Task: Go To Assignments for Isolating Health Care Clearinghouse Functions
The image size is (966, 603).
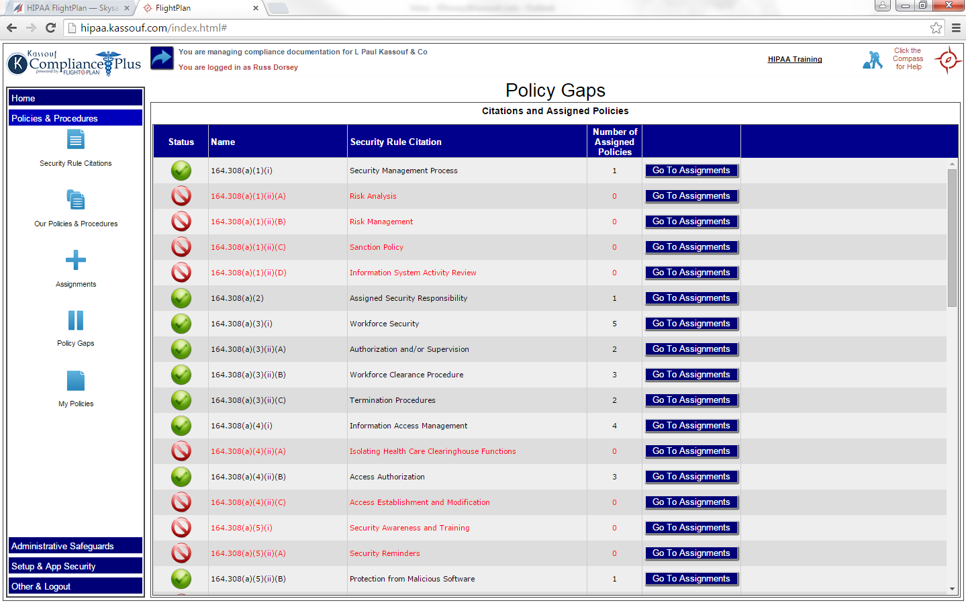Action: coord(691,451)
